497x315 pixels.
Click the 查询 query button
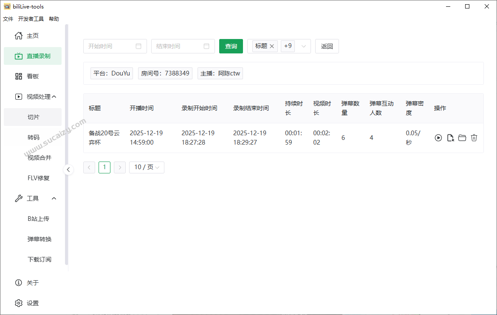pos(231,46)
